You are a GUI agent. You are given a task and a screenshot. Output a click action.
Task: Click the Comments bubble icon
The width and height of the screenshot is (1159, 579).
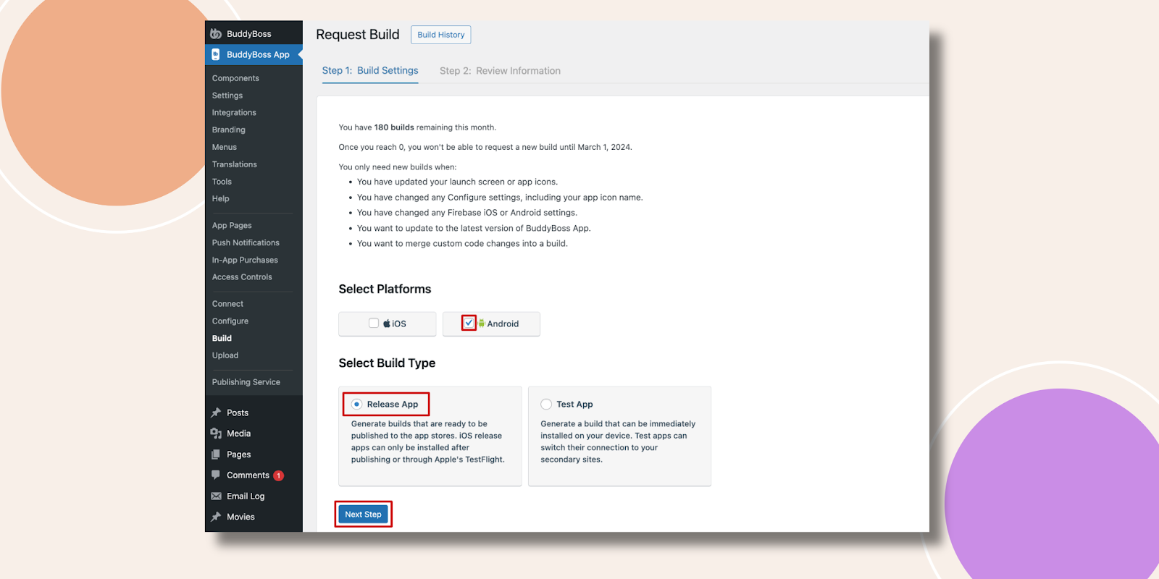pyautogui.click(x=216, y=475)
